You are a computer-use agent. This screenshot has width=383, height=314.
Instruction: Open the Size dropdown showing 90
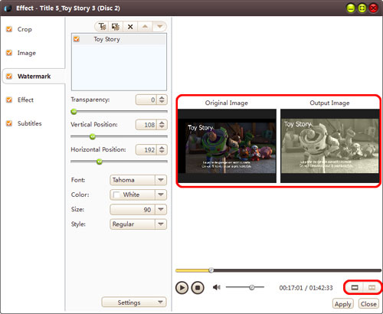click(x=138, y=210)
